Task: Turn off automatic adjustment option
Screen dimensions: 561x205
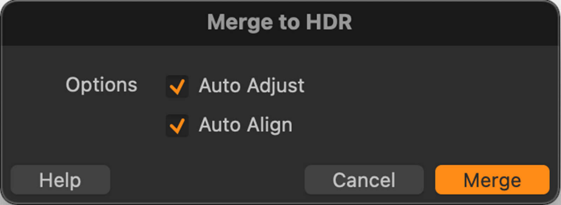Action: tap(177, 86)
